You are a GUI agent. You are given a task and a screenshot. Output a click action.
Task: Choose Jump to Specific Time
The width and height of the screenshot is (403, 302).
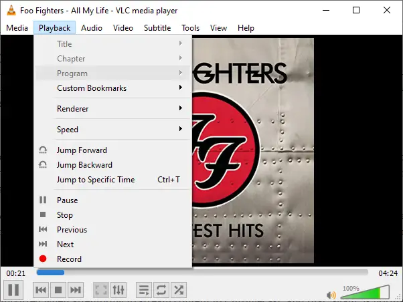(112, 180)
